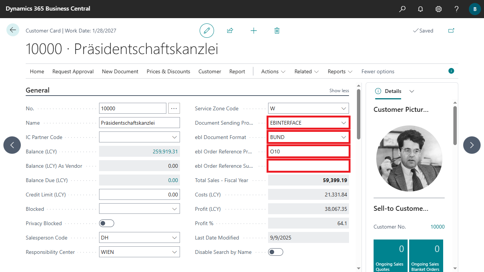The width and height of the screenshot is (484, 272).
Task: Expand the Responsibility Center dropdown
Action: [174, 252]
